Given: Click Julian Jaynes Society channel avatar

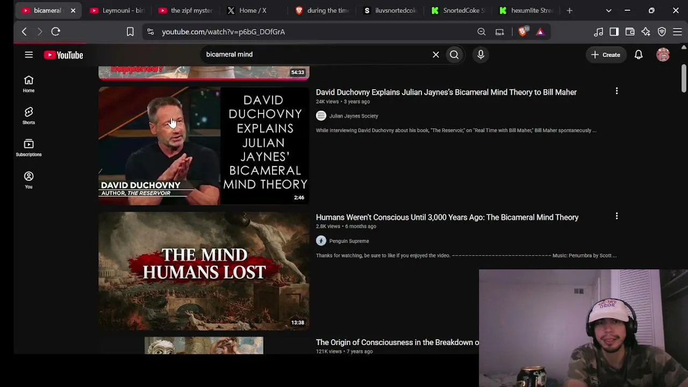Looking at the screenshot, I should (321, 116).
